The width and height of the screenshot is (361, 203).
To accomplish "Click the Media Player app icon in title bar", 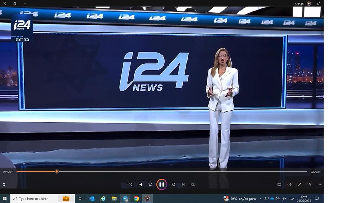I will point(309,4).
